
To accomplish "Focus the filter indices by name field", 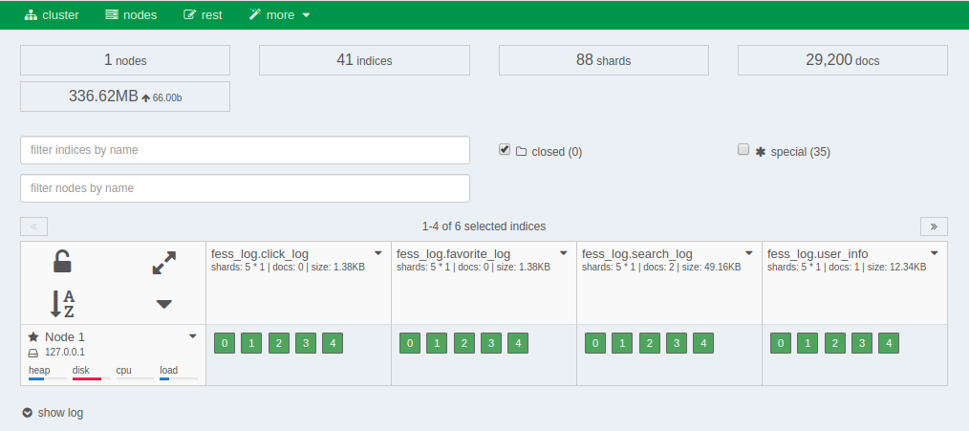I will [245, 150].
